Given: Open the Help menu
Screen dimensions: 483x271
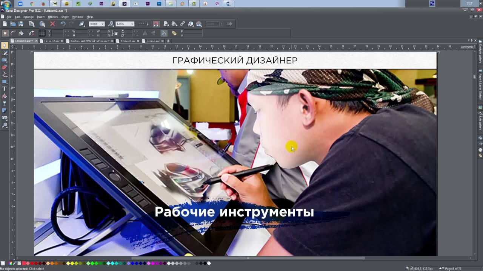Looking at the screenshot, I should click(90, 17).
